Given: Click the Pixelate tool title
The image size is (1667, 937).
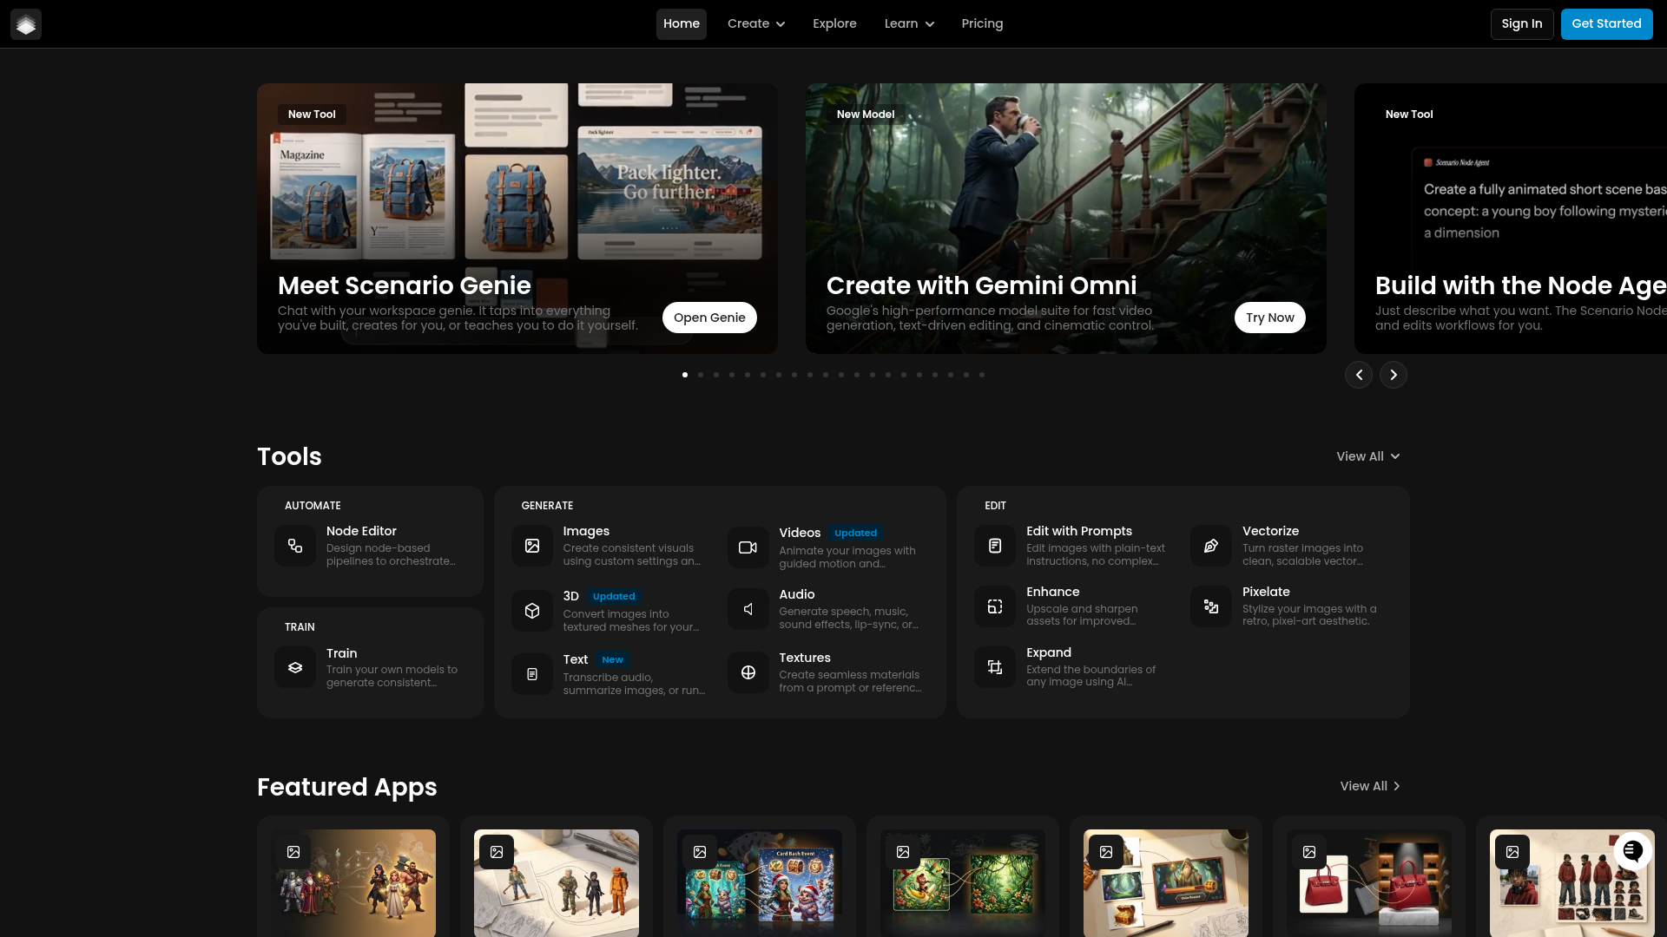Looking at the screenshot, I should click(x=1266, y=592).
